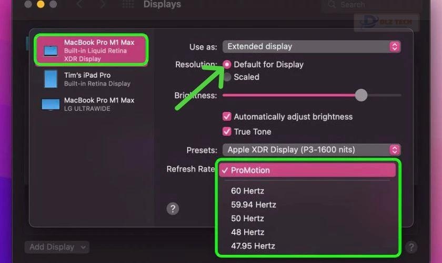Select the Scaled resolution option
This screenshot has height=263, width=442.
(227, 77)
